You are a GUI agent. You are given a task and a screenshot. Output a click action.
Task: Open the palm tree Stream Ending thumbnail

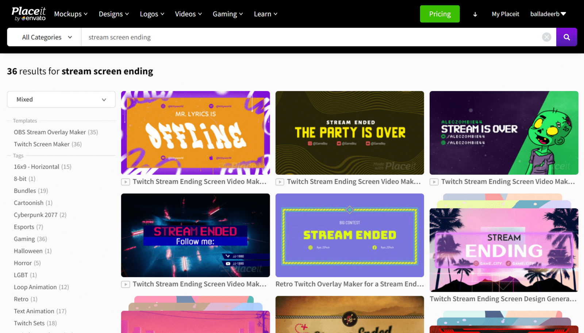pos(504,250)
